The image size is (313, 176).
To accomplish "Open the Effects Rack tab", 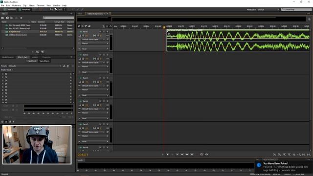I will tap(22, 57).
